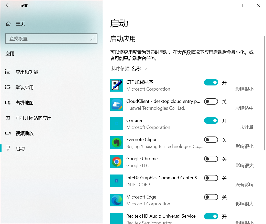
Task: Click the Intel Graphics Command Center icon
Action: (117, 181)
